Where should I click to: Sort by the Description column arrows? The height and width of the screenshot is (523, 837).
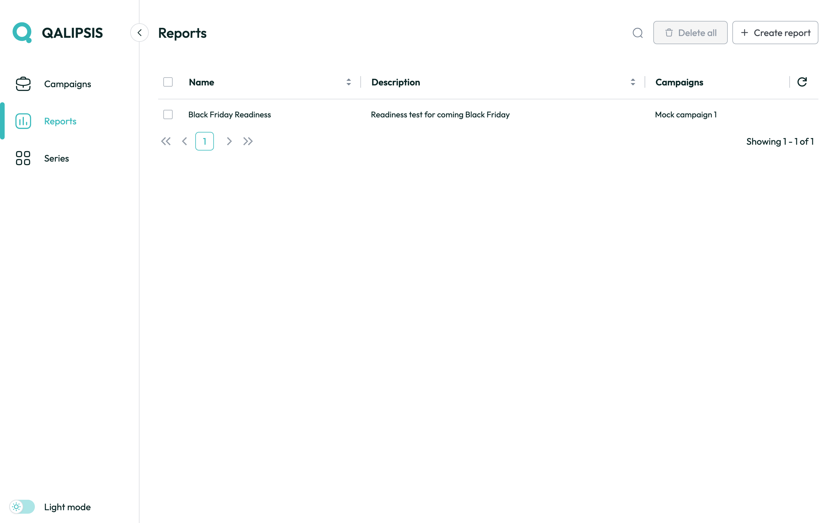633,82
